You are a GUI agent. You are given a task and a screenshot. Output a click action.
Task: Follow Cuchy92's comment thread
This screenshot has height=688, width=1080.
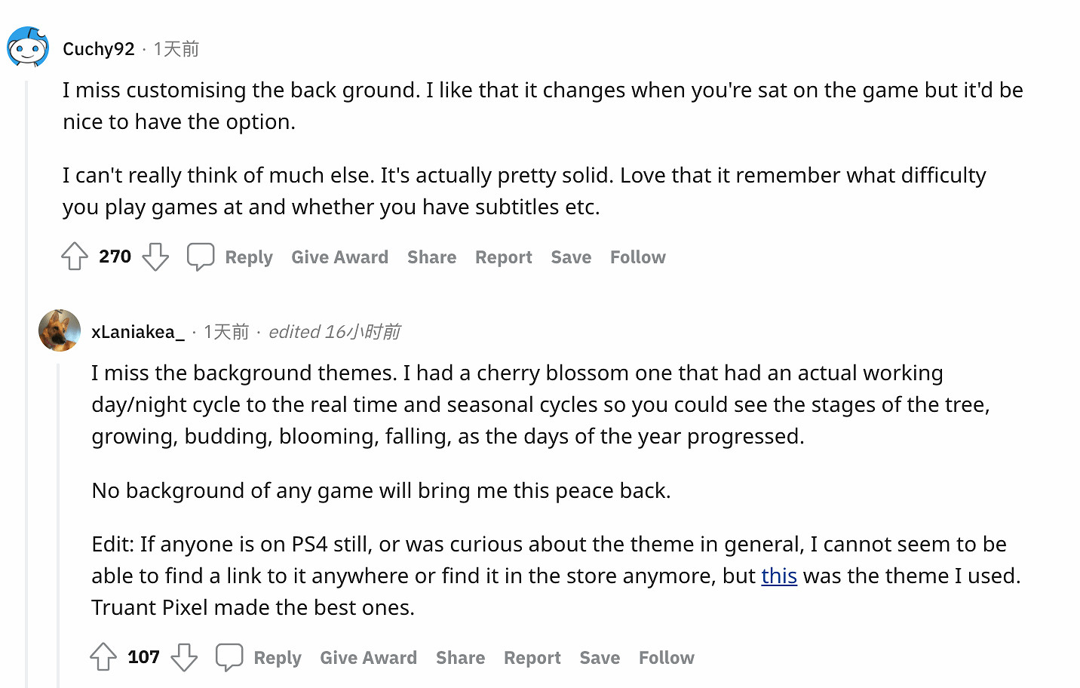click(x=637, y=257)
